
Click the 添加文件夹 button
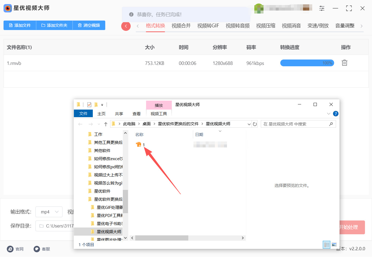pos(54,25)
